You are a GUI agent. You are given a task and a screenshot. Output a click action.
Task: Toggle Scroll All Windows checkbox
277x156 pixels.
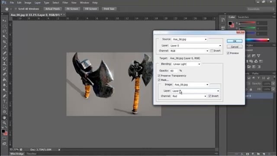point(16,9)
